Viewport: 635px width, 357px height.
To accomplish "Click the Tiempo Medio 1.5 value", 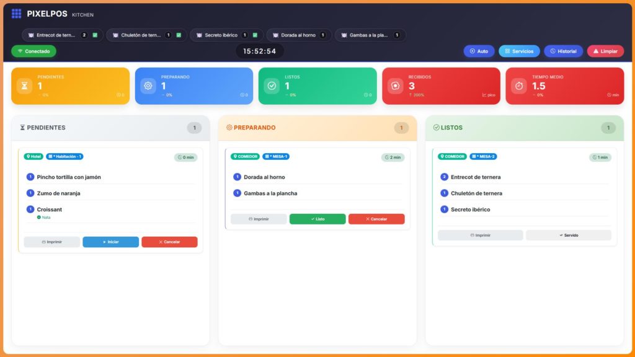I will pos(539,86).
